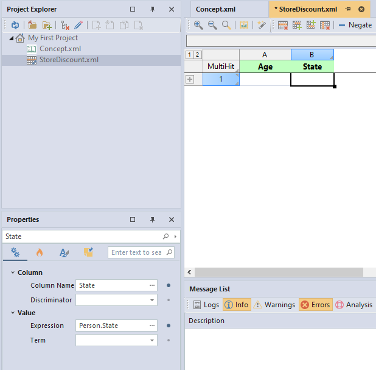
Task: Select My First Project root node
Action: click(x=53, y=38)
